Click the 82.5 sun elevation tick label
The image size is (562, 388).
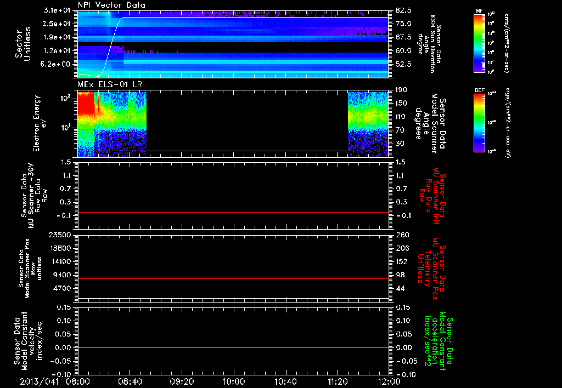tap(403, 10)
